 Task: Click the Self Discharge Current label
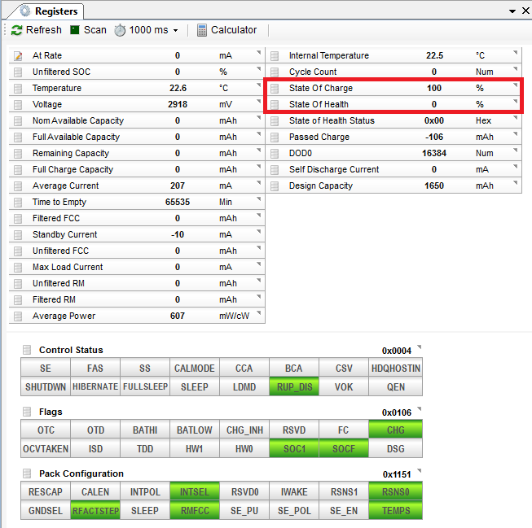[x=334, y=169]
